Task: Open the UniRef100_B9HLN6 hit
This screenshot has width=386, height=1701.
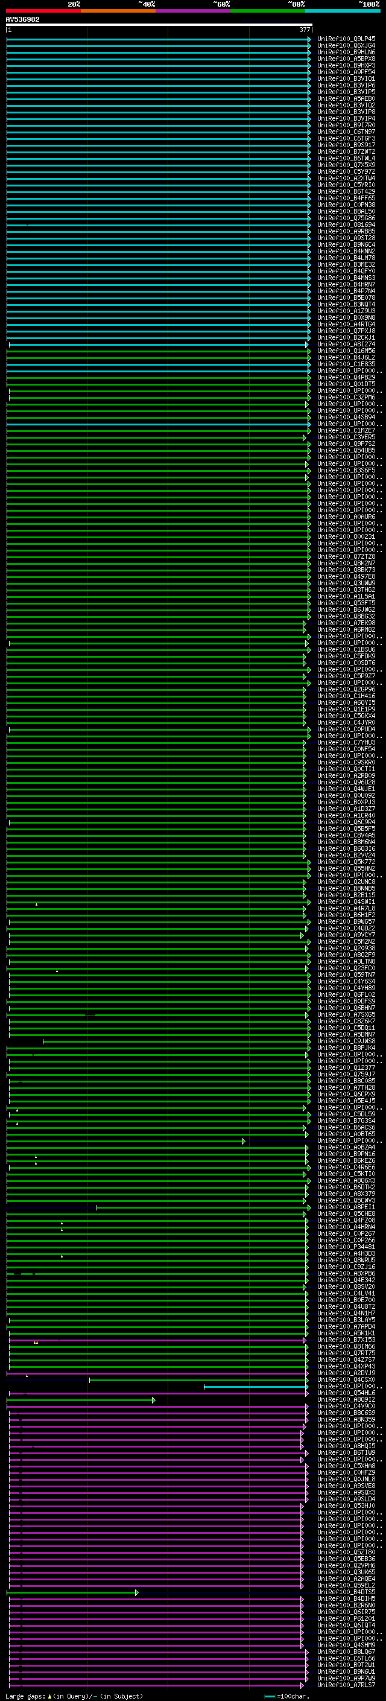Action: 346,52
